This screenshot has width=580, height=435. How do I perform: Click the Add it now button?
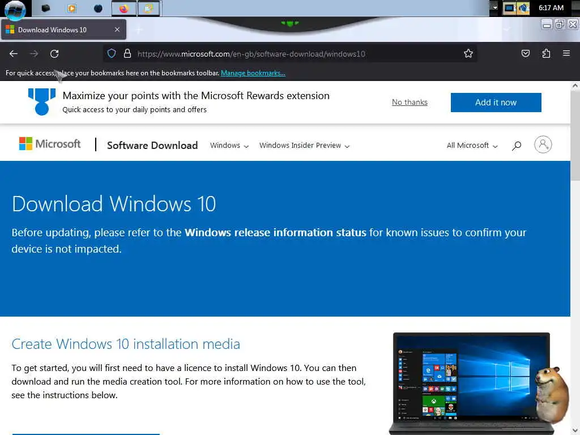click(x=496, y=103)
